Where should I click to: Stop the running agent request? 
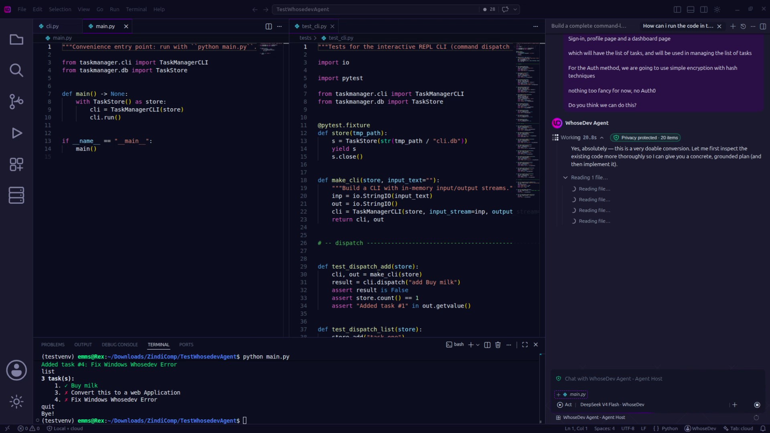[757, 405]
